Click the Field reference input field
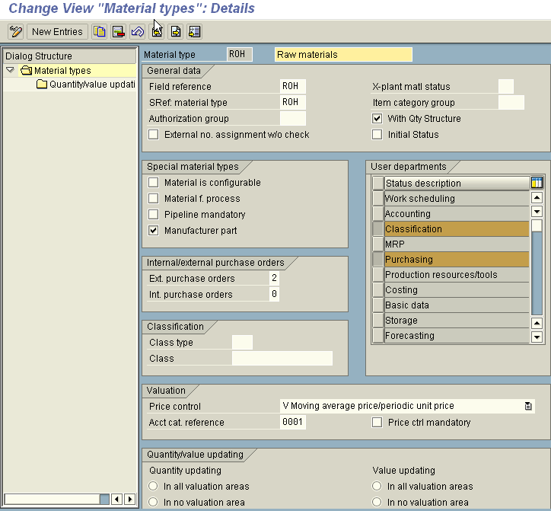Viewport: 551px width, 511px height. point(293,86)
